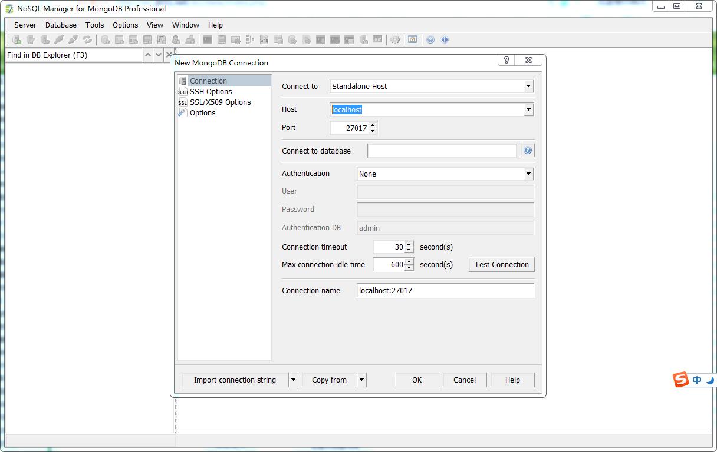The image size is (717, 452).
Task: Select SSH Options in the settings list
Action: [211, 92]
